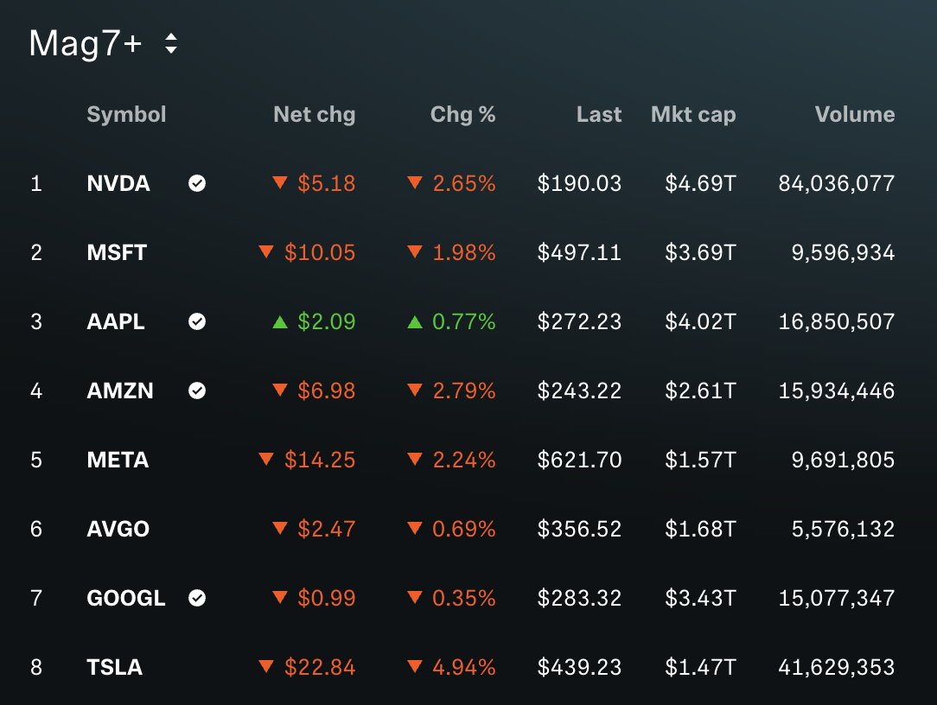The height and width of the screenshot is (705, 937).
Task: Click META last price $621.70
Action: tap(580, 460)
